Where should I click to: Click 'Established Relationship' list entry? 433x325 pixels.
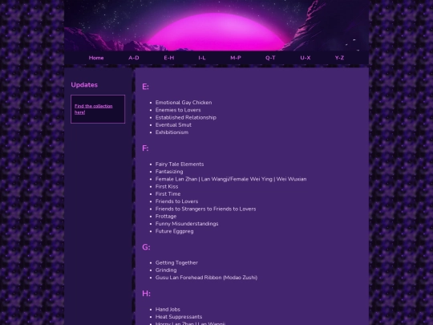pos(186,117)
